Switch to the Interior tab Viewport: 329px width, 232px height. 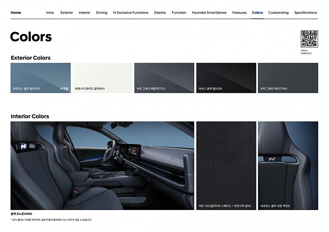[x=84, y=12]
